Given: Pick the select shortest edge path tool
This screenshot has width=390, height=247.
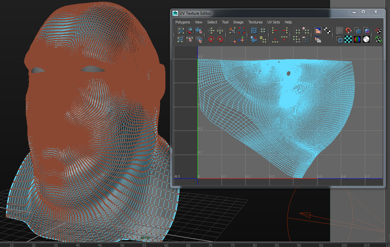Looking at the screenshot, I should coord(199,31).
